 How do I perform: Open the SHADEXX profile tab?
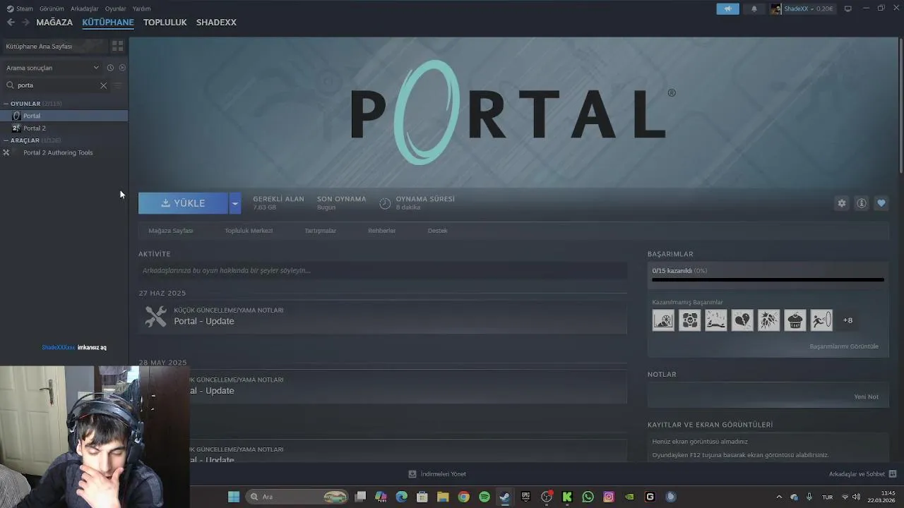(216, 23)
